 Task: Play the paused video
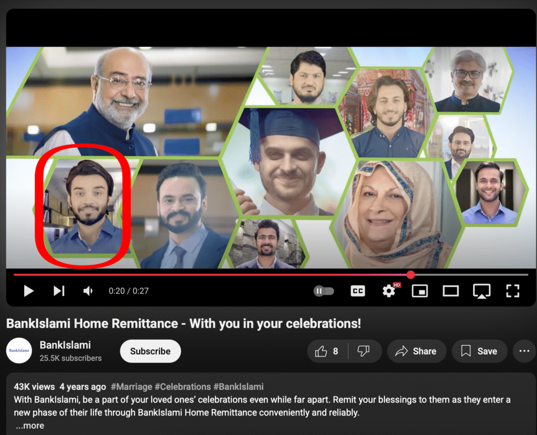29,291
